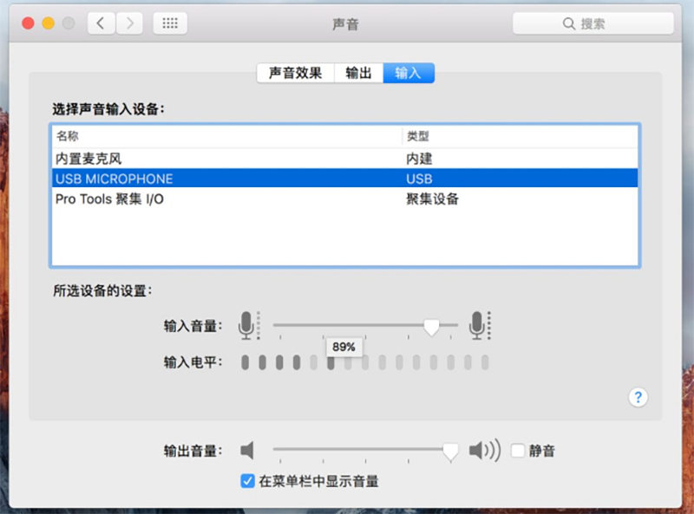Select USB MICROPHONE in device list
The height and width of the screenshot is (514, 694).
(x=114, y=179)
